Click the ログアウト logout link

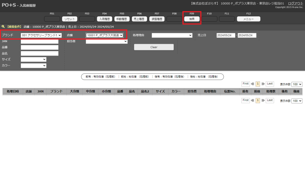click(x=295, y=3)
